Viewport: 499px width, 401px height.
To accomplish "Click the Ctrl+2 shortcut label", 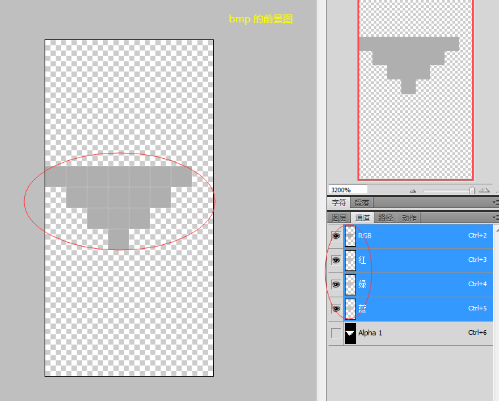I will click(x=477, y=236).
